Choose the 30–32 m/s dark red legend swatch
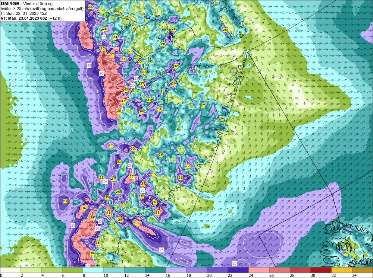The height and width of the screenshot is (278, 373). click(x=321, y=270)
